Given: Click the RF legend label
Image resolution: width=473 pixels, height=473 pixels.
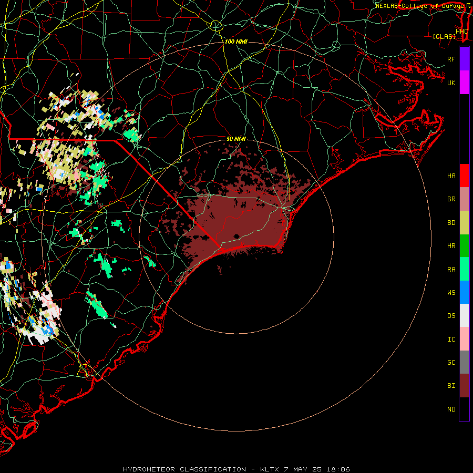Looking at the screenshot, I should coord(451,59).
